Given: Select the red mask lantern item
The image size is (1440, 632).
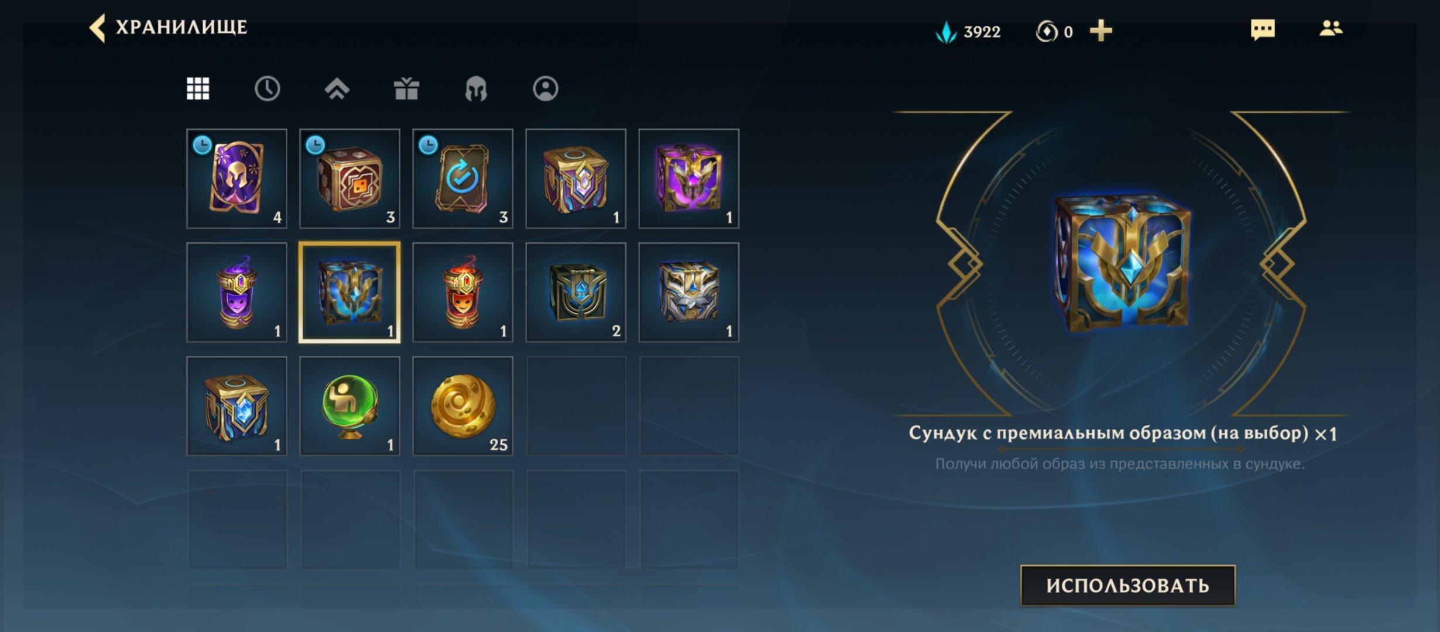Looking at the screenshot, I should (x=462, y=292).
